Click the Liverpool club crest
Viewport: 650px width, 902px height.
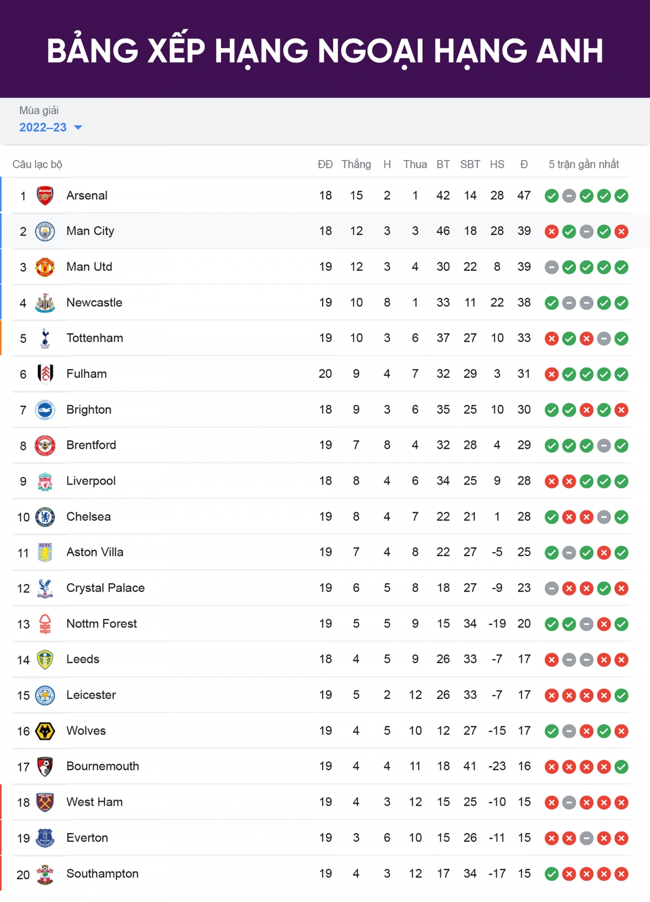45,481
